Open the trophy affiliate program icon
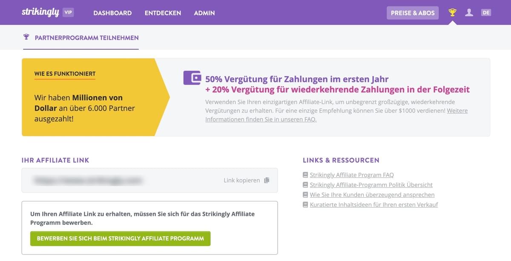 click(452, 12)
